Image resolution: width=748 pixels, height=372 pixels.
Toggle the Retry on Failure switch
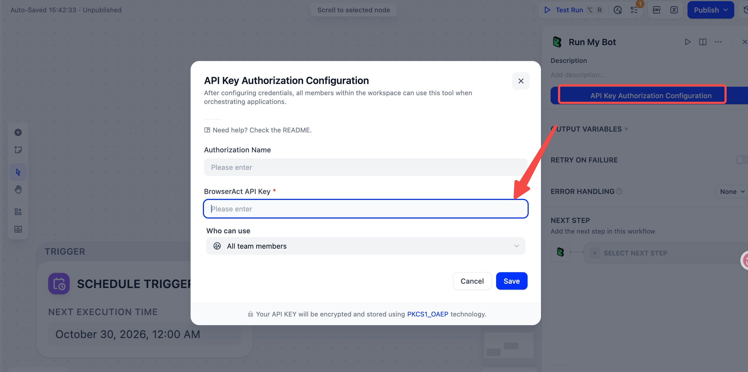tap(742, 159)
